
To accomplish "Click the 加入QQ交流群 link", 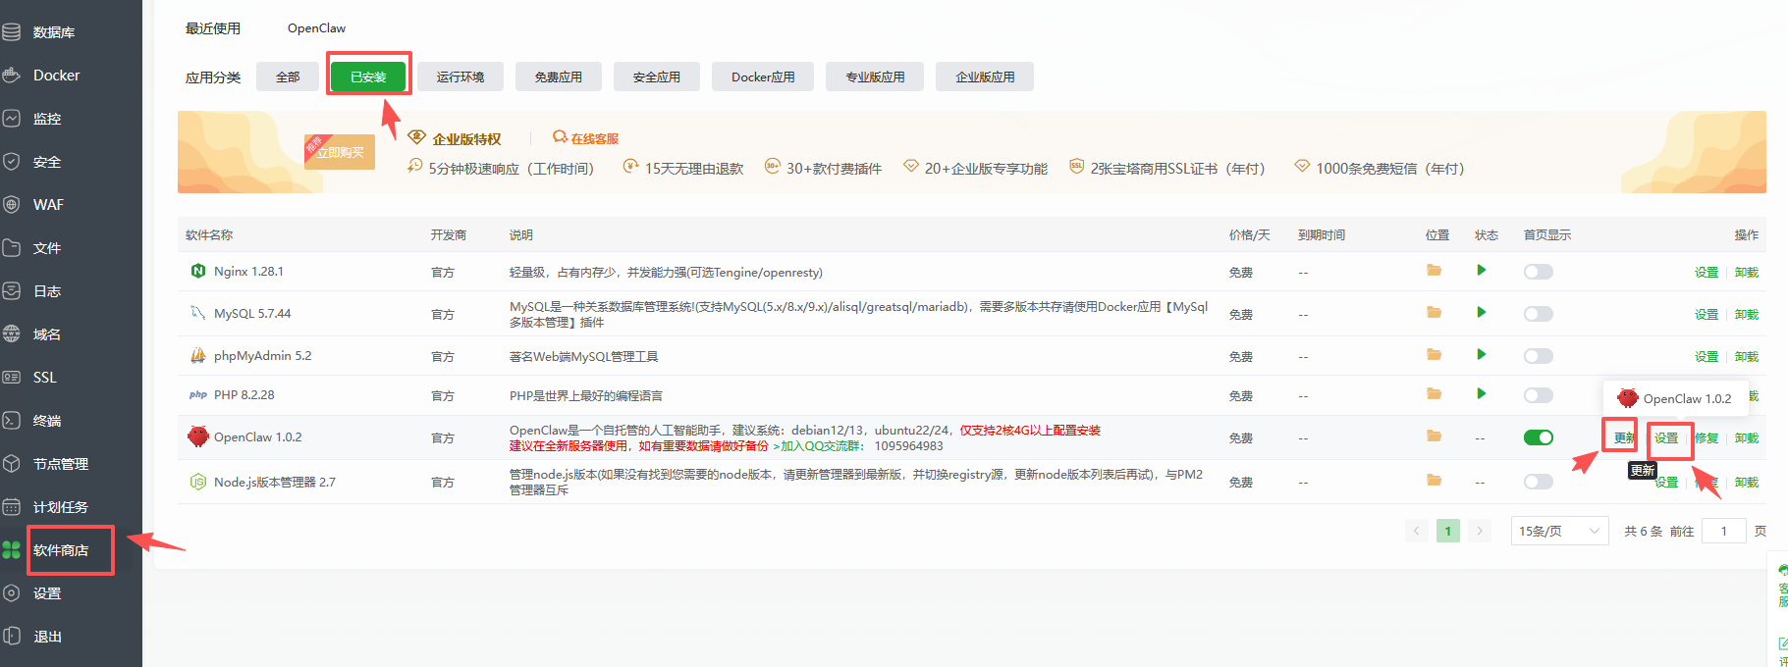I will 819,446.
